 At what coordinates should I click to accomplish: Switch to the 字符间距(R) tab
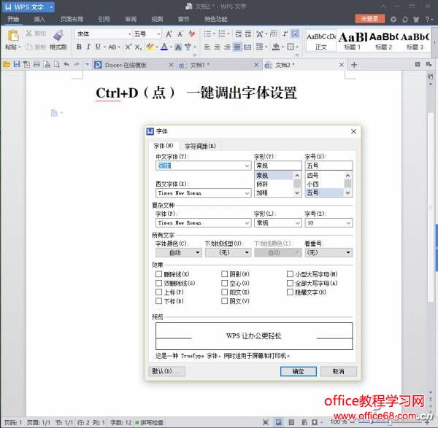(x=200, y=146)
